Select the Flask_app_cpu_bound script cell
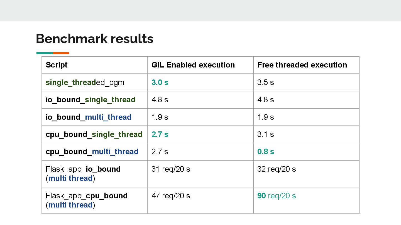 (95, 200)
